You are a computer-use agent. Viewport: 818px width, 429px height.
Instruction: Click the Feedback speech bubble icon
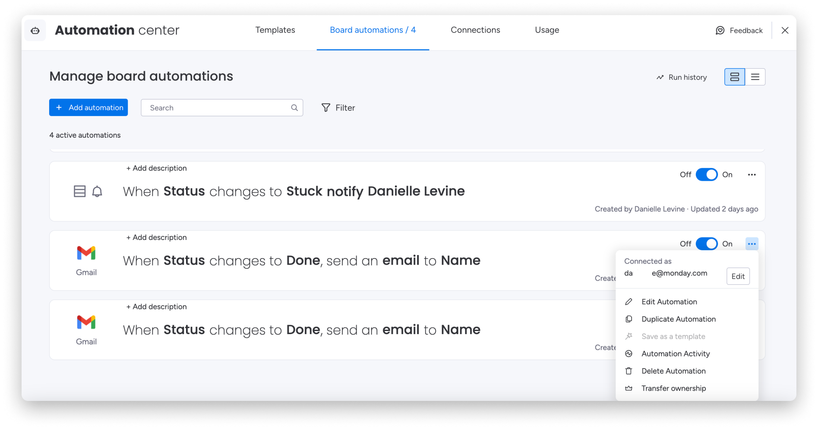coord(719,30)
